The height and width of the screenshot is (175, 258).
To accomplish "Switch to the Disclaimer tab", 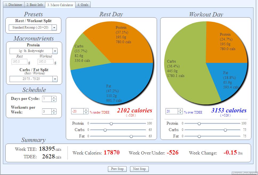I will pos(14,5).
